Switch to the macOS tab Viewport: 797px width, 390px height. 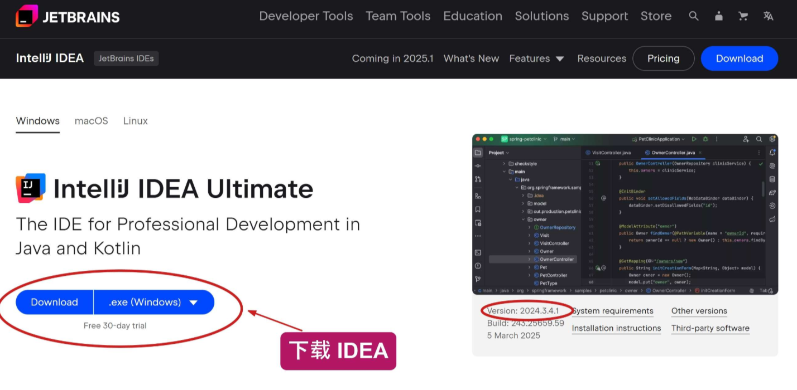(x=92, y=121)
